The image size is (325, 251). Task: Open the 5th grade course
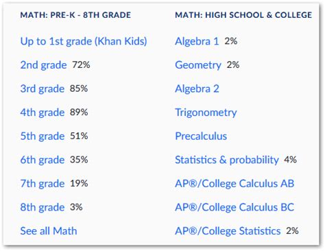[43, 136]
